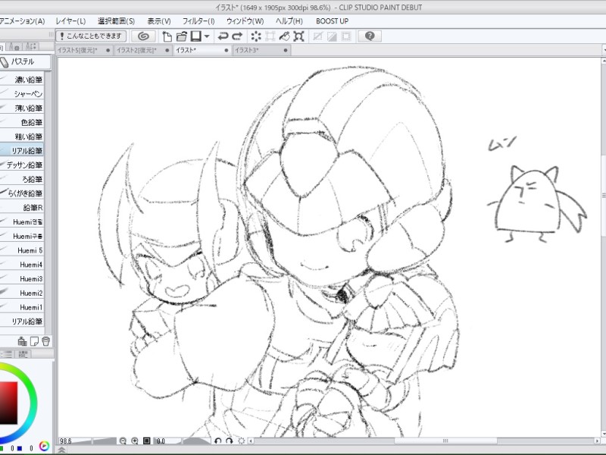
Task: Click the Clear Outside Selection toolbar icon
Action: click(x=270, y=36)
